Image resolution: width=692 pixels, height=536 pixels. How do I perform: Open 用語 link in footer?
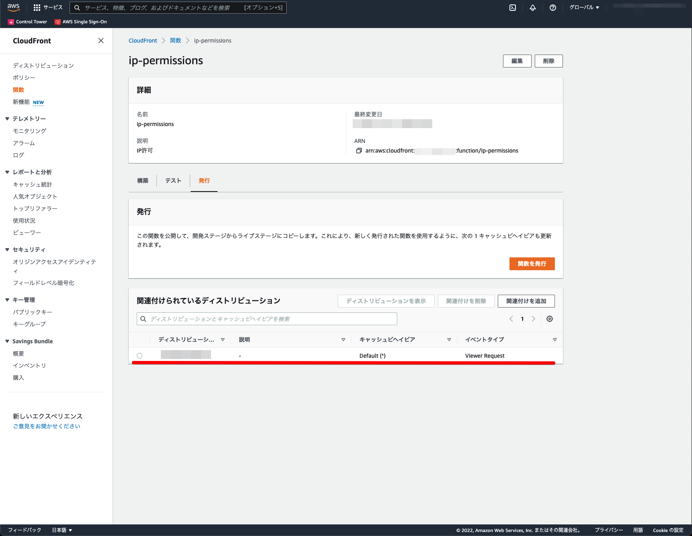[x=638, y=530]
